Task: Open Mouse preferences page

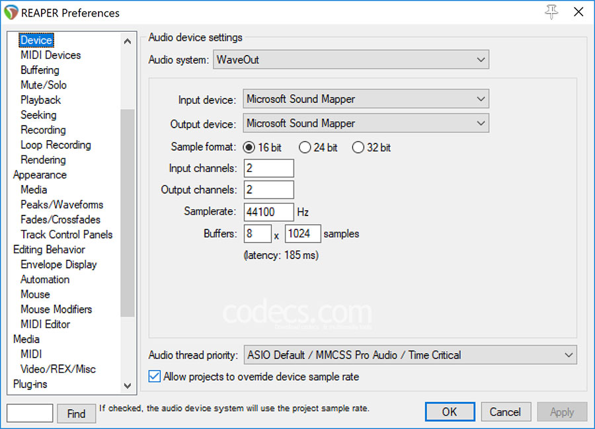Action: tap(35, 294)
